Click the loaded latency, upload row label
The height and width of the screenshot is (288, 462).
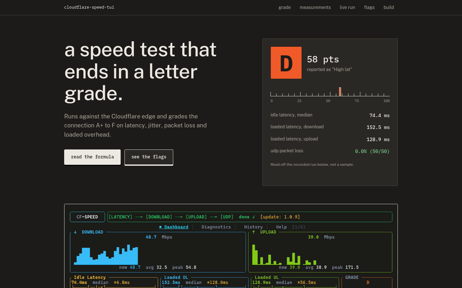tap(294, 139)
